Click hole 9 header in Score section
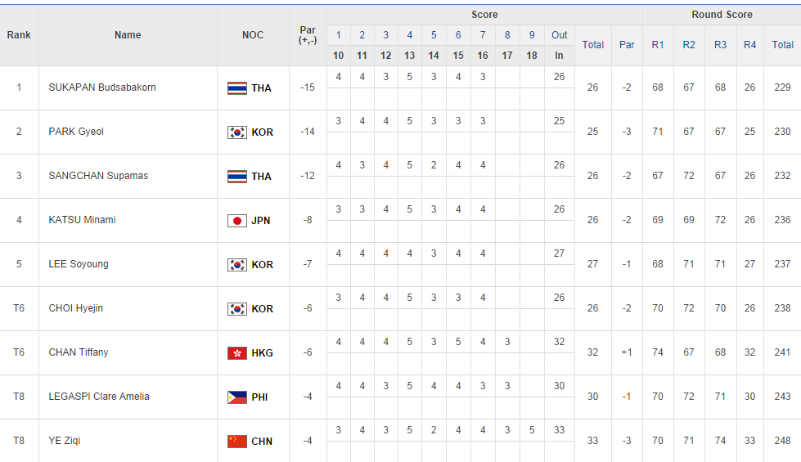This screenshot has height=462, width=801. [532, 35]
